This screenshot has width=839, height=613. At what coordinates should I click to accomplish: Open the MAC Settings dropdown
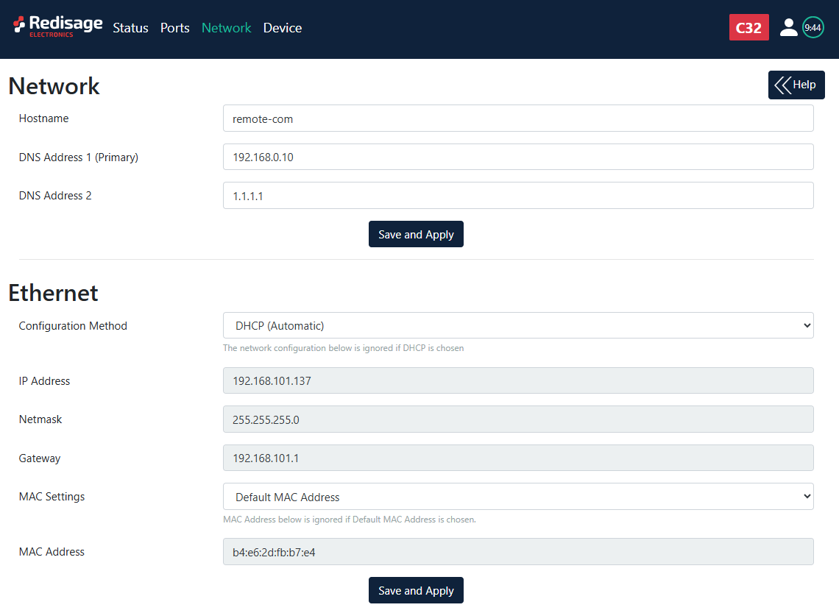518,497
